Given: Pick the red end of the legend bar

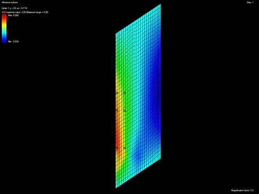Looking at the screenshot, I should coord(4,16).
